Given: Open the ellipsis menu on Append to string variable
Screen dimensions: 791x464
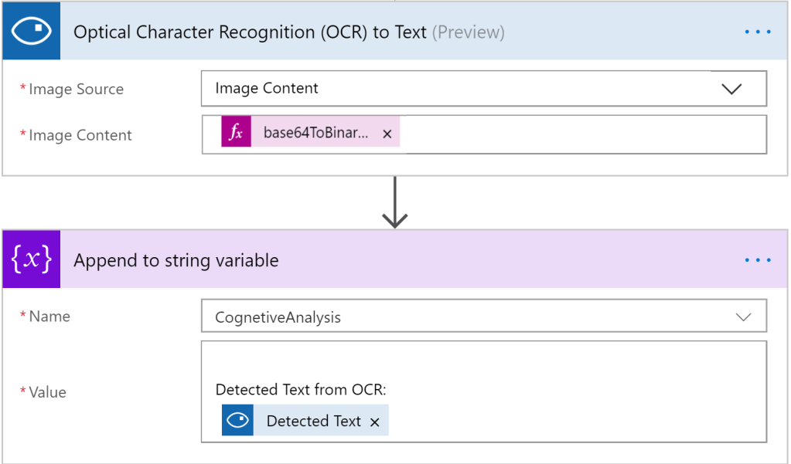Looking at the screenshot, I should [x=758, y=259].
